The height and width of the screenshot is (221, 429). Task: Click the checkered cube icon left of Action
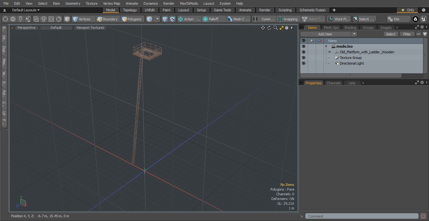[x=173, y=19]
